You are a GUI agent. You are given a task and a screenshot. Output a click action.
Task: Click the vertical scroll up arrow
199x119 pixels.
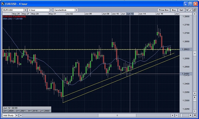(195, 14)
